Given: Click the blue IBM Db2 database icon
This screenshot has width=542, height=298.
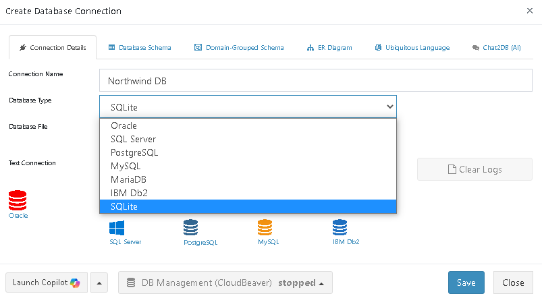Looking at the screenshot, I should click(x=340, y=228).
